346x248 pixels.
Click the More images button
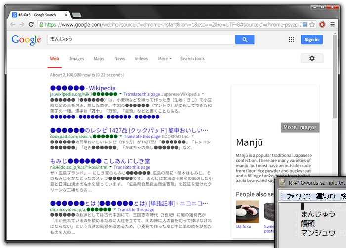pos(300,127)
